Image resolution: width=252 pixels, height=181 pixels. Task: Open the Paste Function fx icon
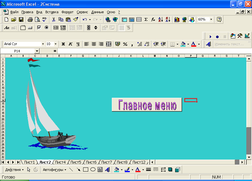click(153, 20)
